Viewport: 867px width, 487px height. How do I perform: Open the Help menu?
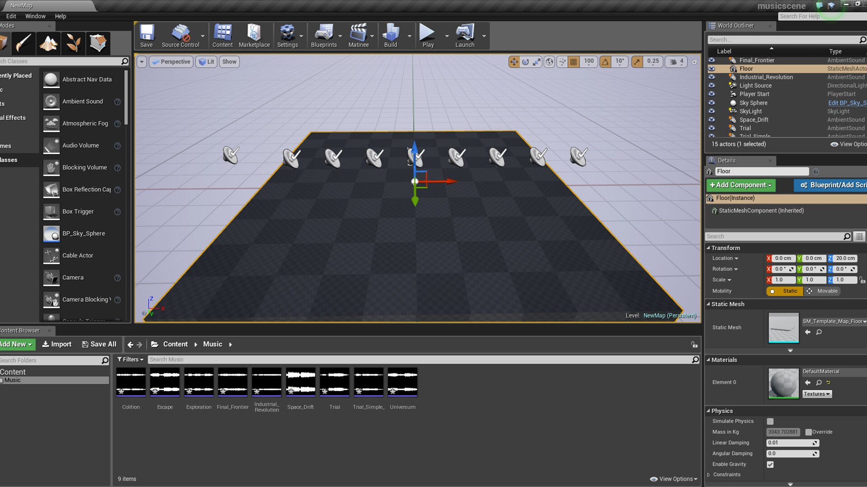[x=61, y=16]
